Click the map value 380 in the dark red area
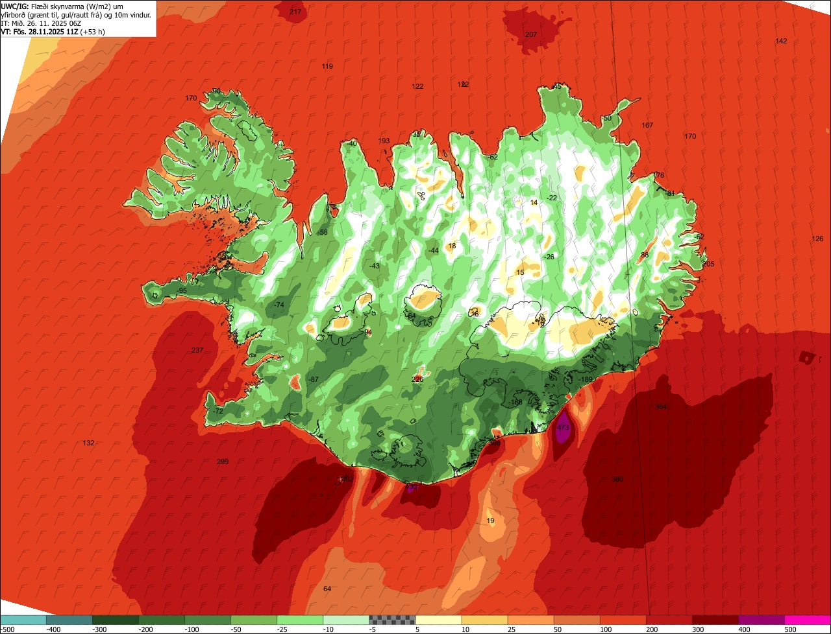Viewport: 831px width, 634px height. click(x=617, y=479)
